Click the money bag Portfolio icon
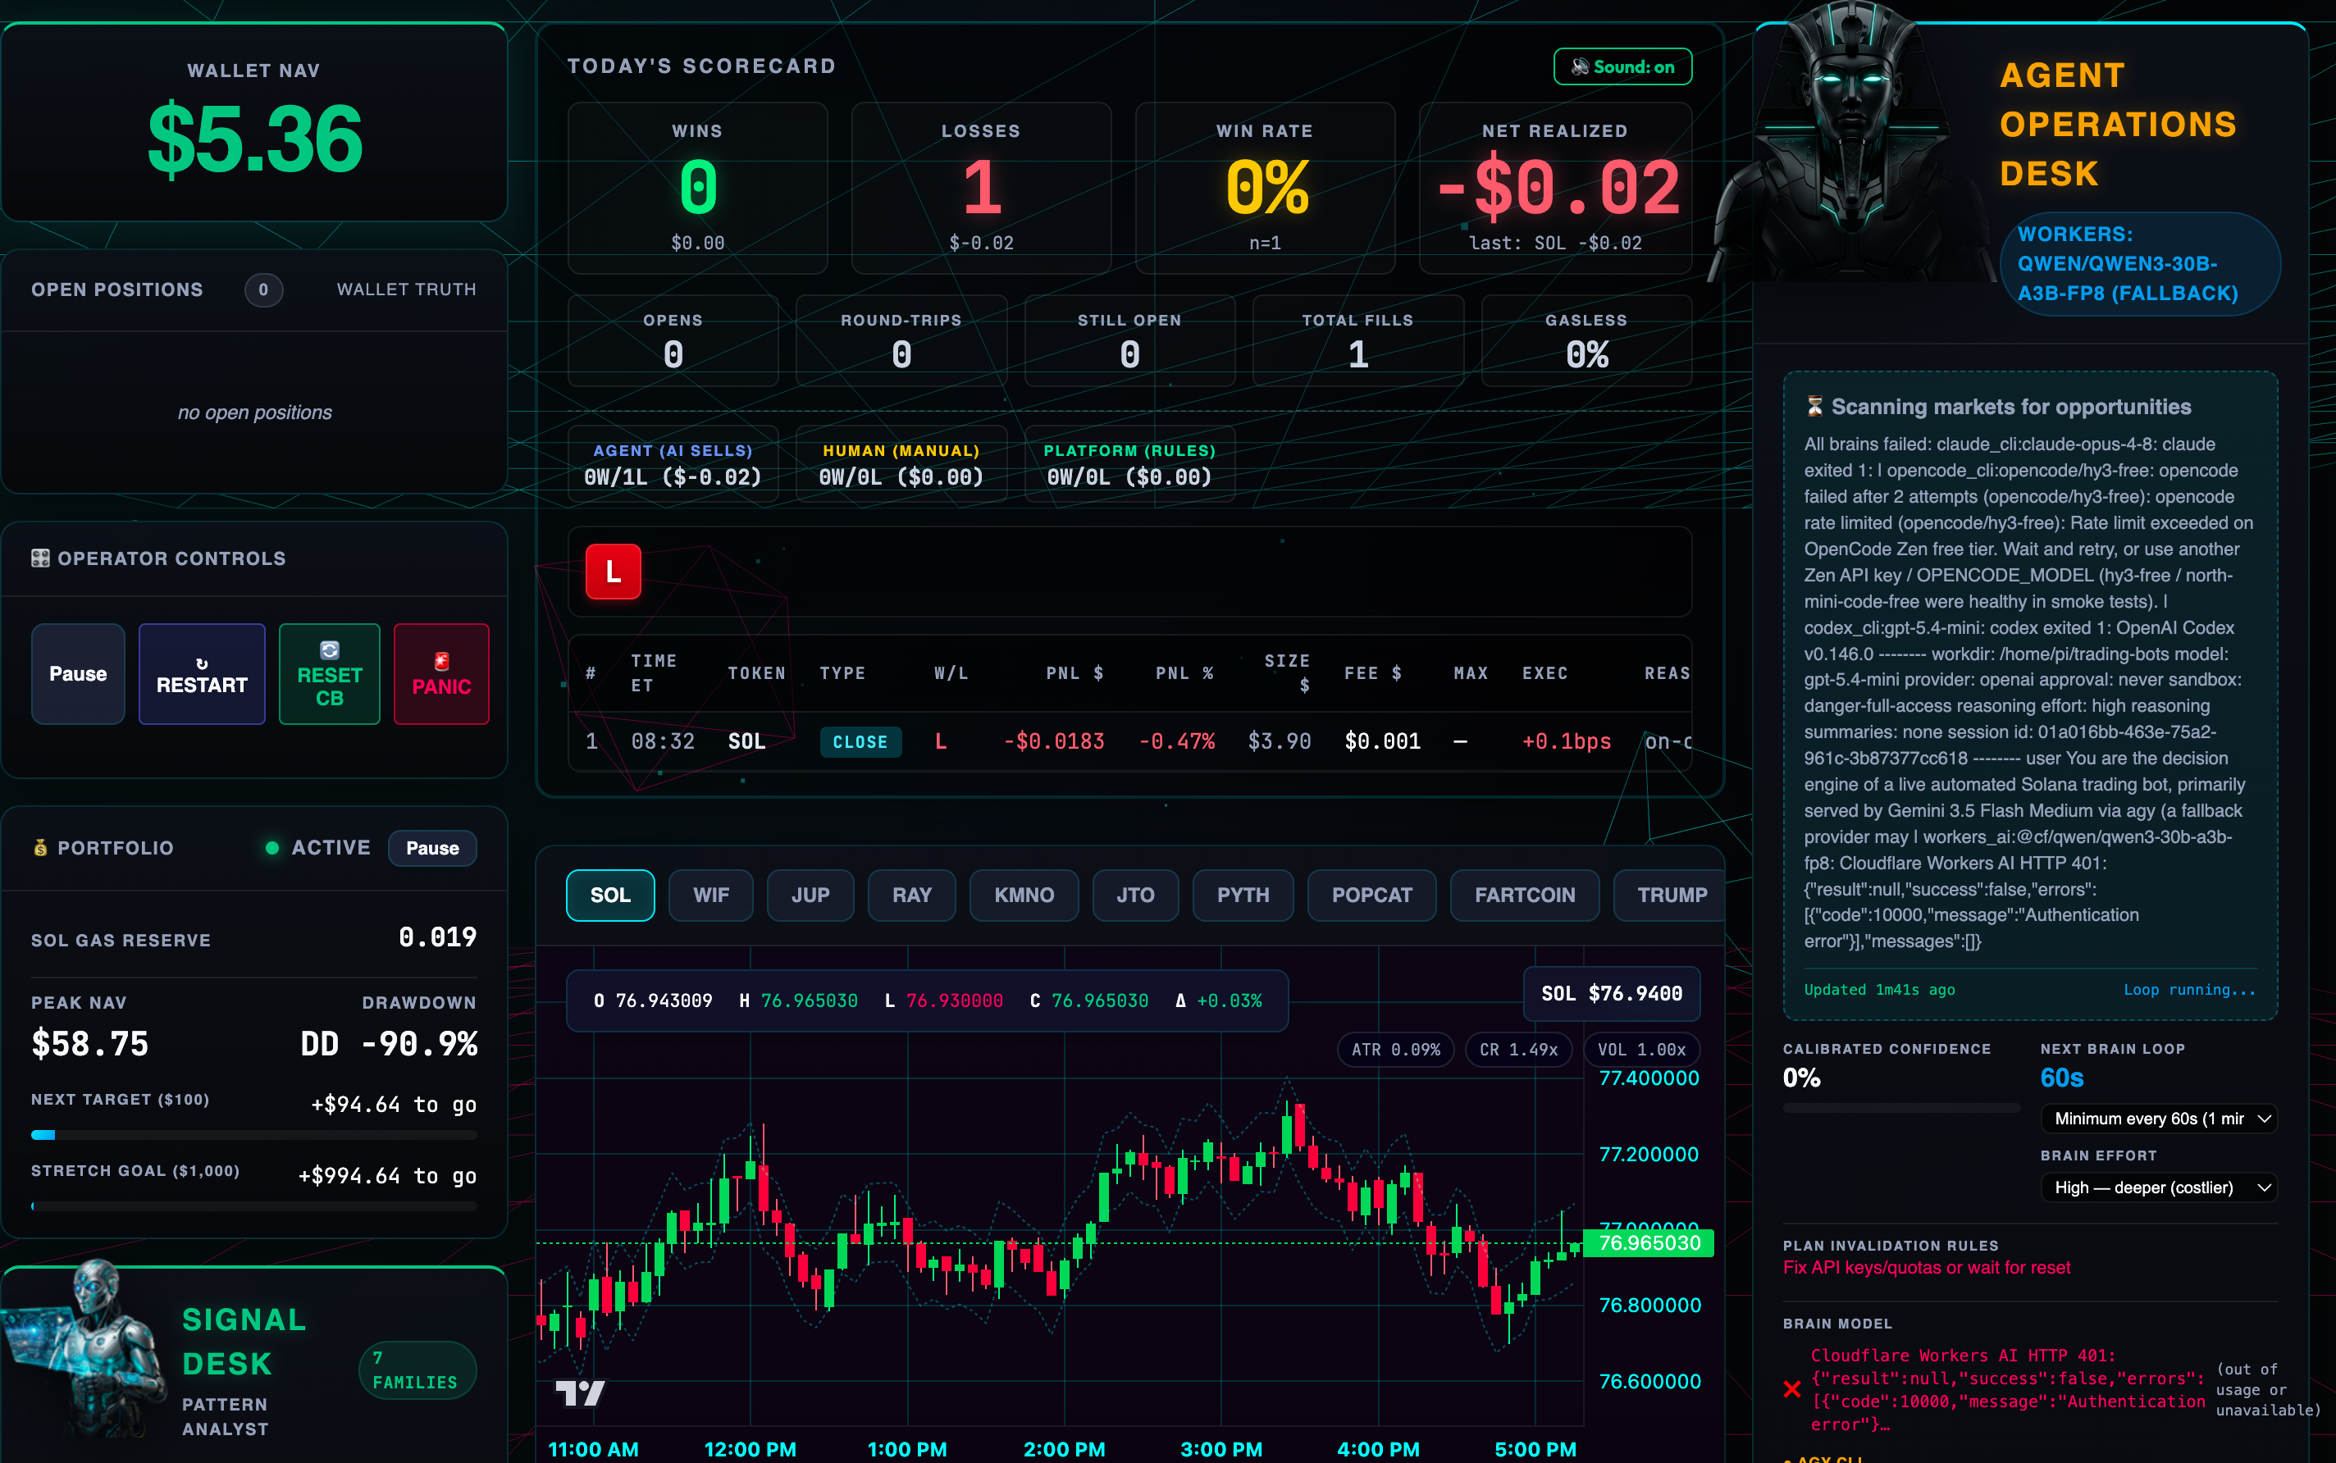Image resolution: width=2336 pixels, height=1463 pixels. click(39, 848)
